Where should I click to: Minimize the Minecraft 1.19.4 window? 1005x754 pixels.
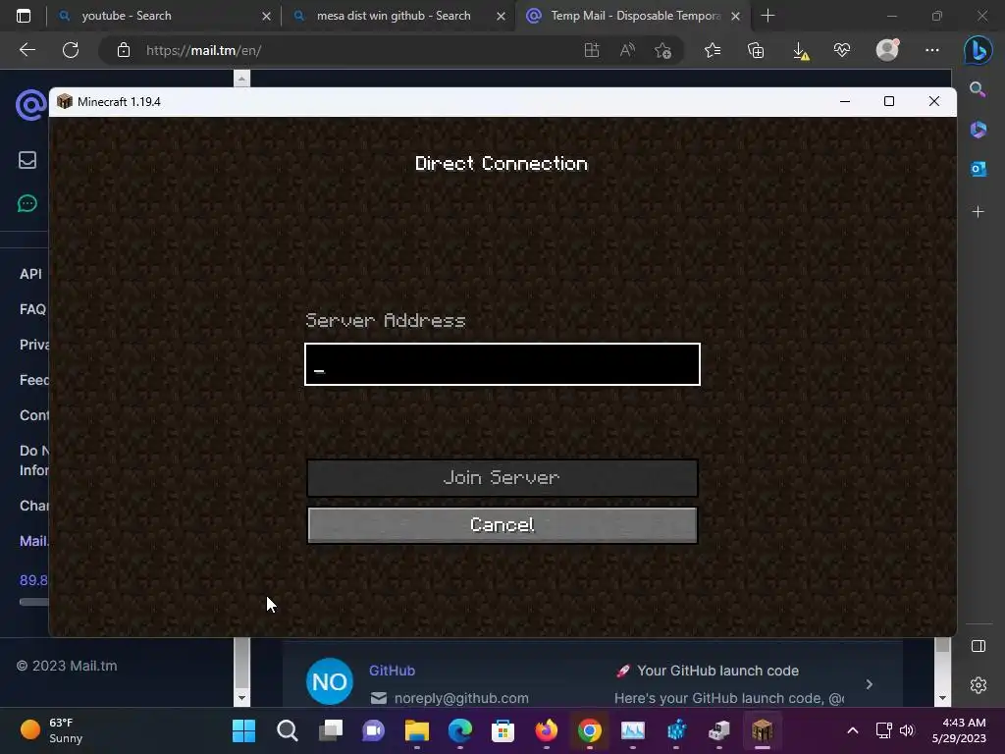click(845, 101)
